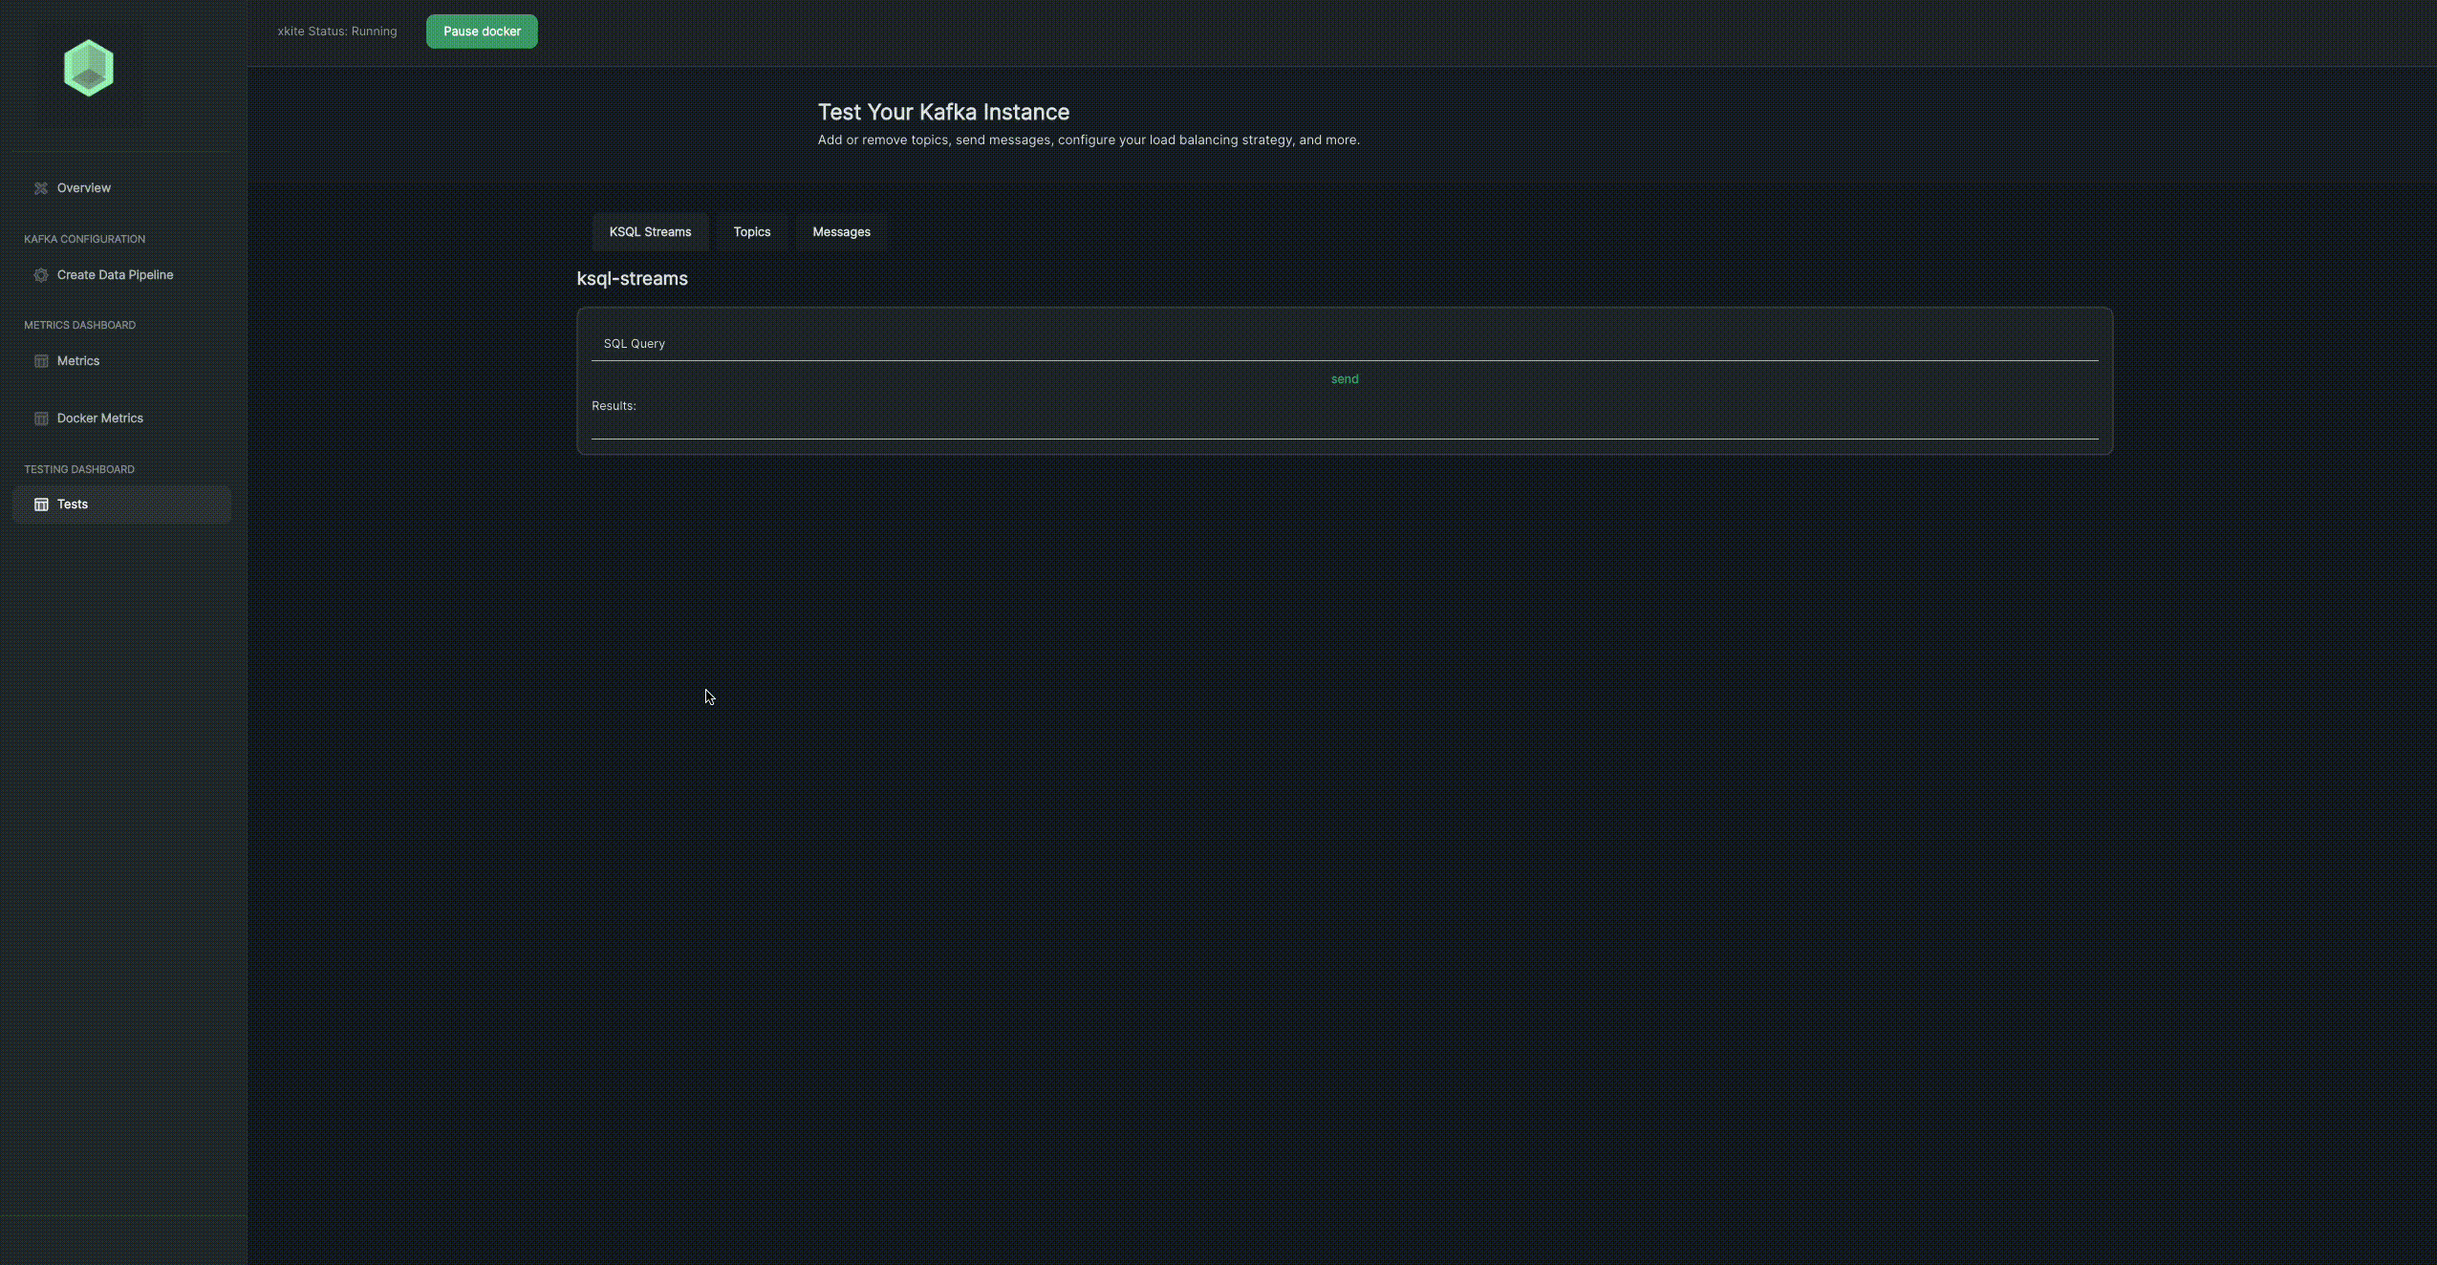Open the Metrics label in sidebar
This screenshot has width=2437, height=1265.
coord(78,361)
